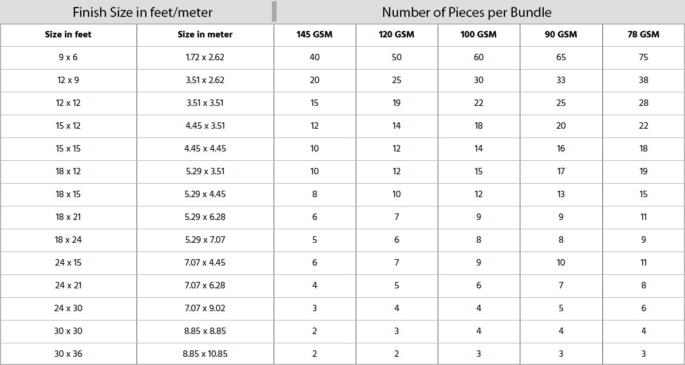Select the 120 GSM column header
The height and width of the screenshot is (365, 685).
[x=397, y=35]
